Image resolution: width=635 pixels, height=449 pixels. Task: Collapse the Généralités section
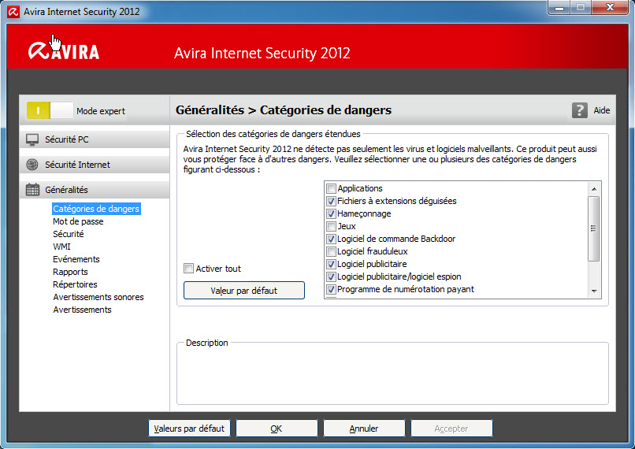pos(95,190)
